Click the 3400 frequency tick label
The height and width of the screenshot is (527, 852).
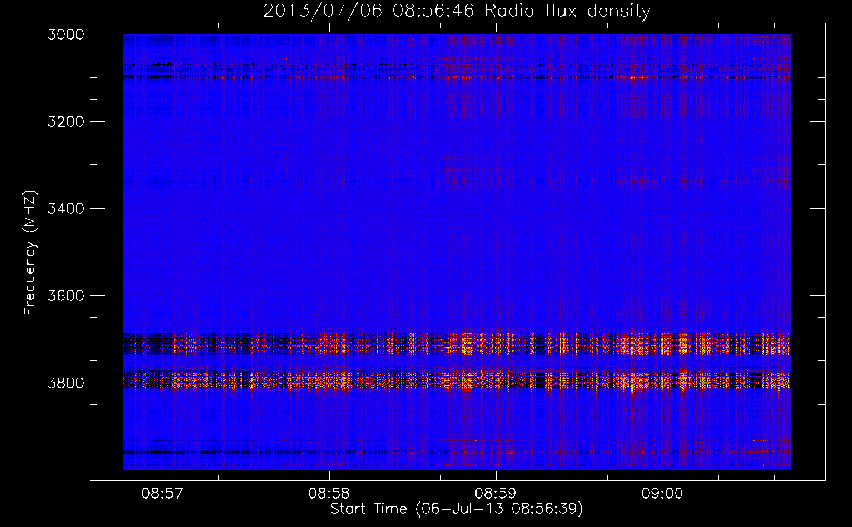pyautogui.click(x=66, y=209)
